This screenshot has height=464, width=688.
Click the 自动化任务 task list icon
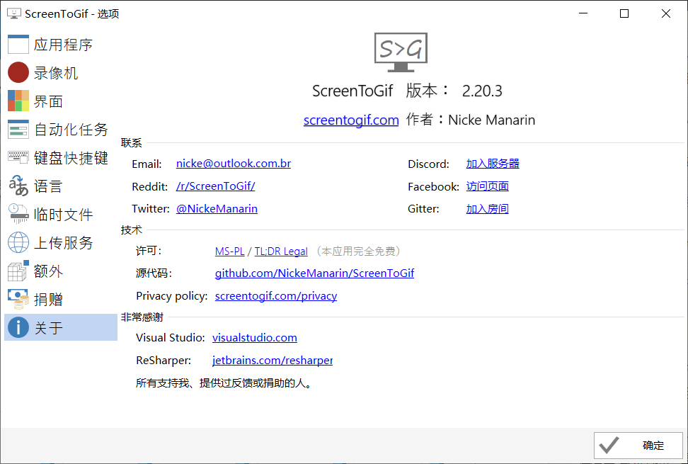tap(18, 130)
